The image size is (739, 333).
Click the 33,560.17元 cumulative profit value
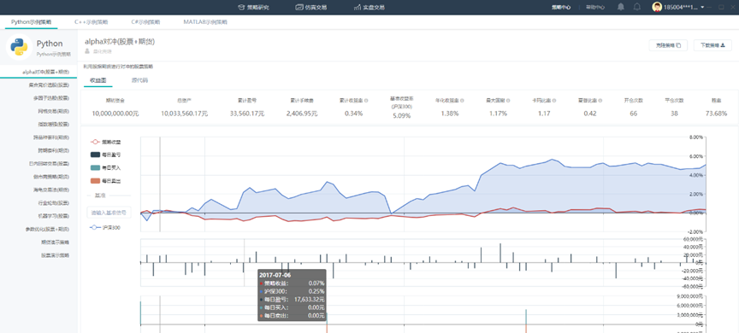247,114
